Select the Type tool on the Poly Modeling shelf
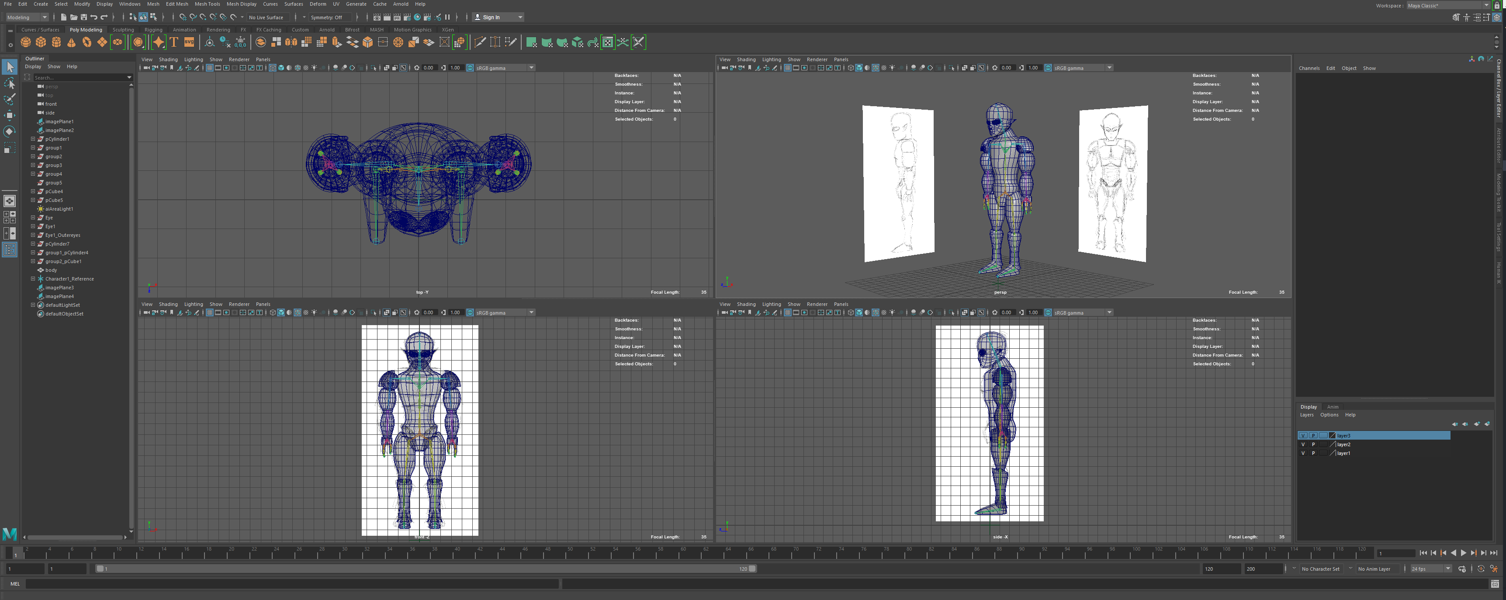The height and width of the screenshot is (600, 1506). click(173, 42)
